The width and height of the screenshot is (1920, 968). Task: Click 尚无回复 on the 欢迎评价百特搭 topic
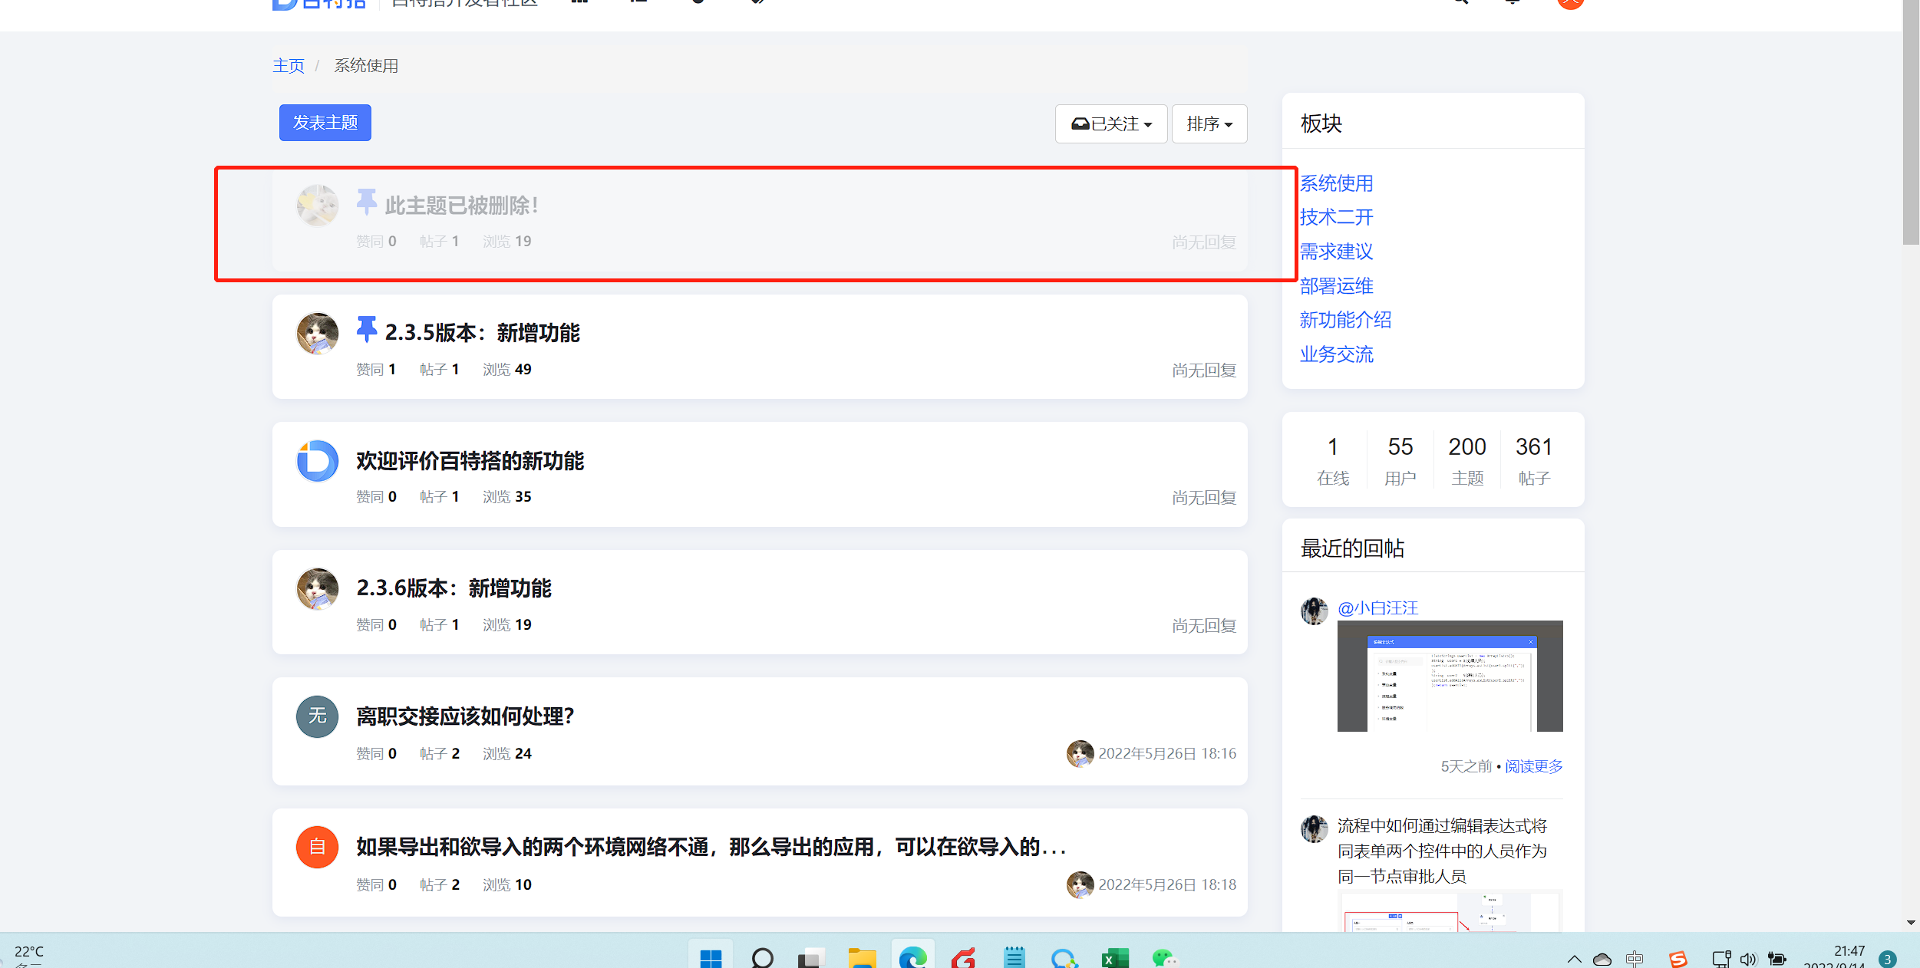1204,498
